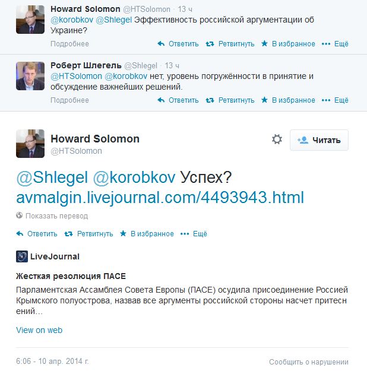Open Ещё menu on Роберт Шлегель's tweet
This screenshot has height=374, width=367.
[335, 100]
